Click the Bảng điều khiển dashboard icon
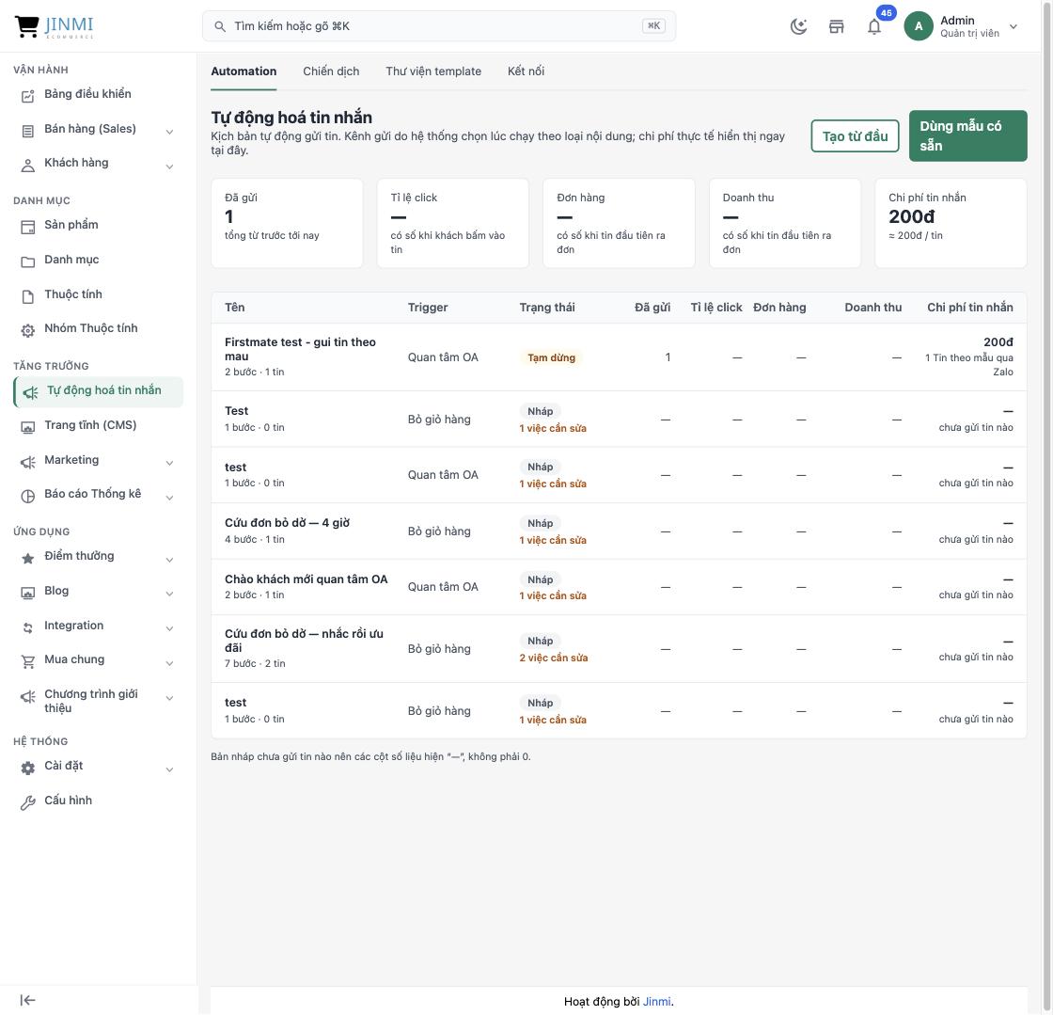The image size is (1053, 1015). 27,96
